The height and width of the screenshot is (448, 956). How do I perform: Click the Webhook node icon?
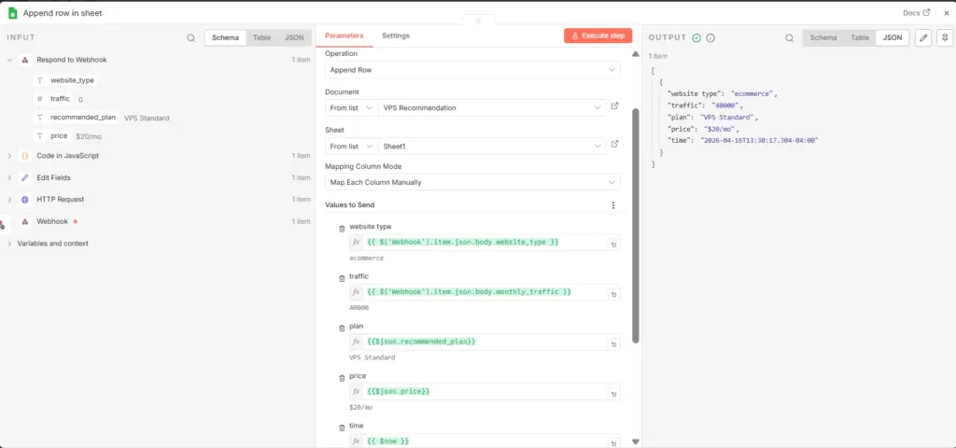(x=25, y=221)
